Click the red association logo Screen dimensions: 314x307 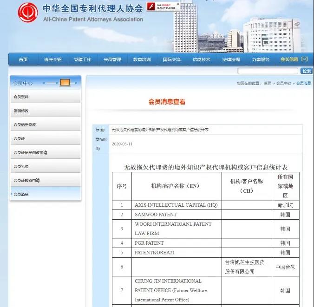pyautogui.click(x=28, y=13)
